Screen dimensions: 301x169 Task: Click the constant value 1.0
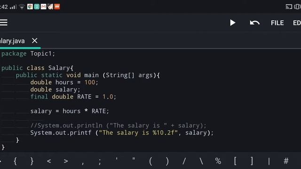[x=108, y=97]
